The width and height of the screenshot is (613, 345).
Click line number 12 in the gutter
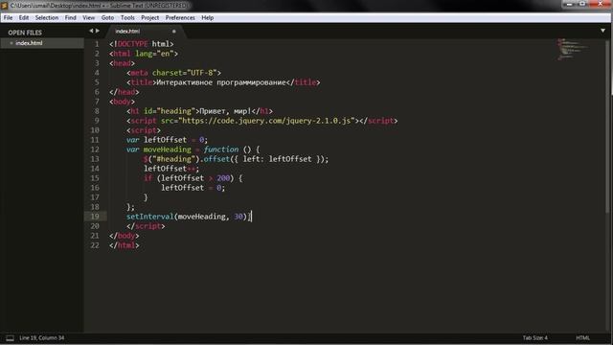click(95, 149)
